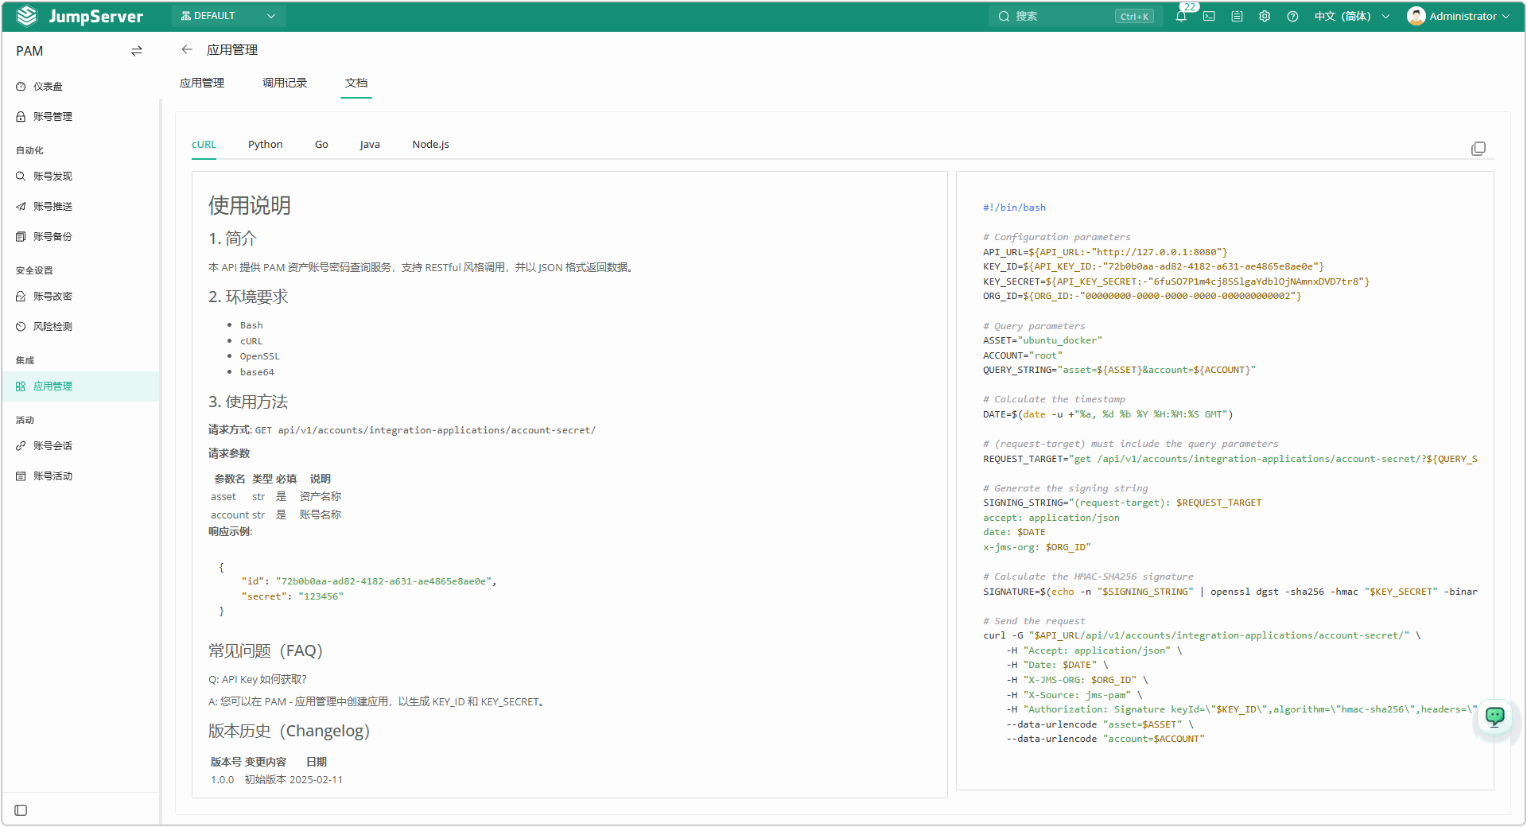This screenshot has width=1527, height=827.
Task: Copy the code sample using copy icon
Action: coord(1478,149)
